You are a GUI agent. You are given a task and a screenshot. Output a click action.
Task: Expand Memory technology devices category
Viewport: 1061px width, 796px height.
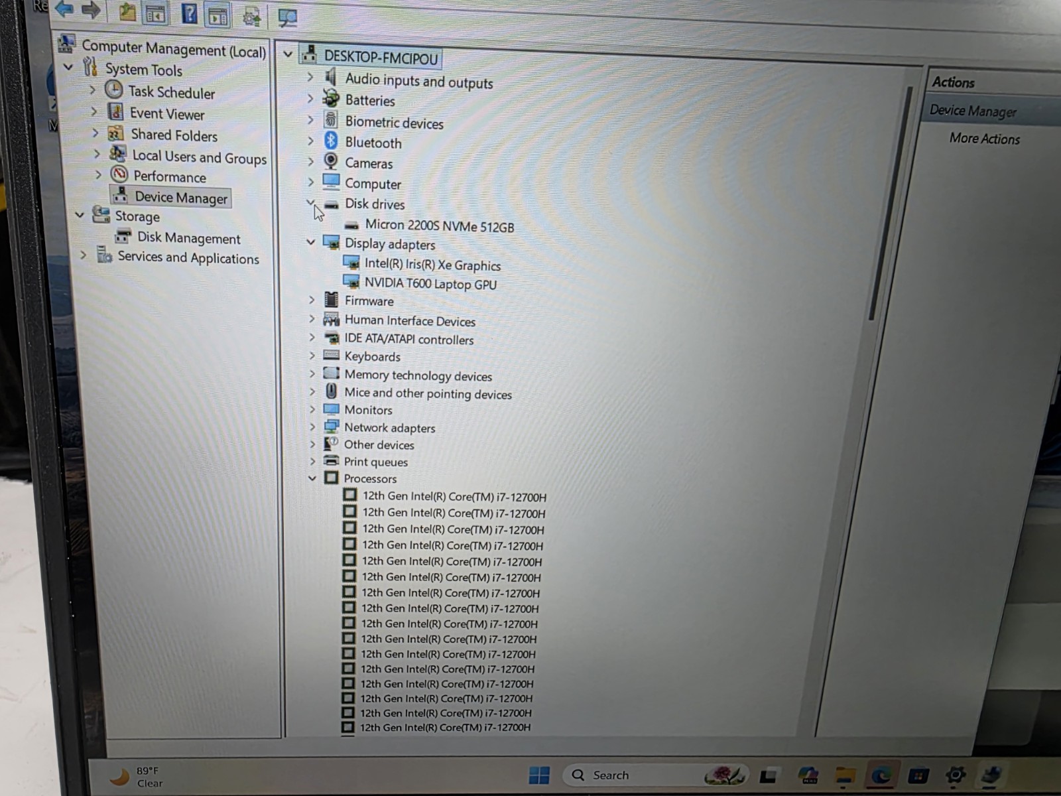312,373
